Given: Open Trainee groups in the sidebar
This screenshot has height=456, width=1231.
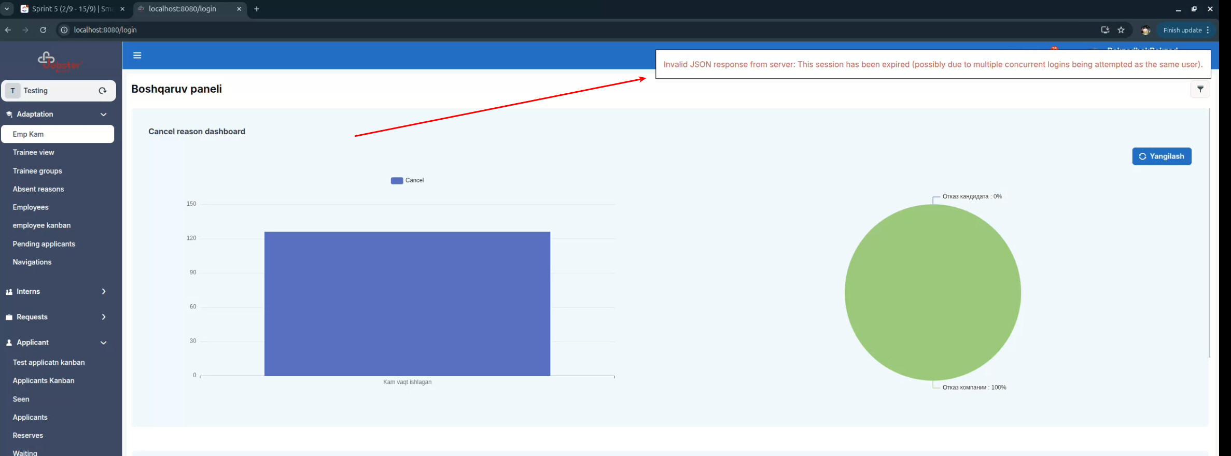Looking at the screenshot, I should point(37,171).
